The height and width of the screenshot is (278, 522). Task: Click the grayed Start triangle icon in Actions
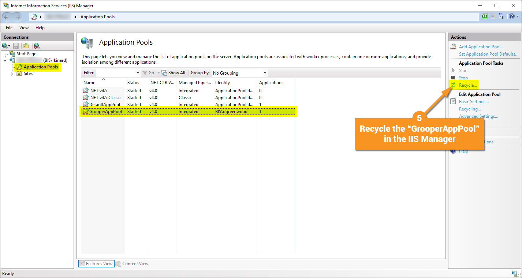[x=453, y=70]
